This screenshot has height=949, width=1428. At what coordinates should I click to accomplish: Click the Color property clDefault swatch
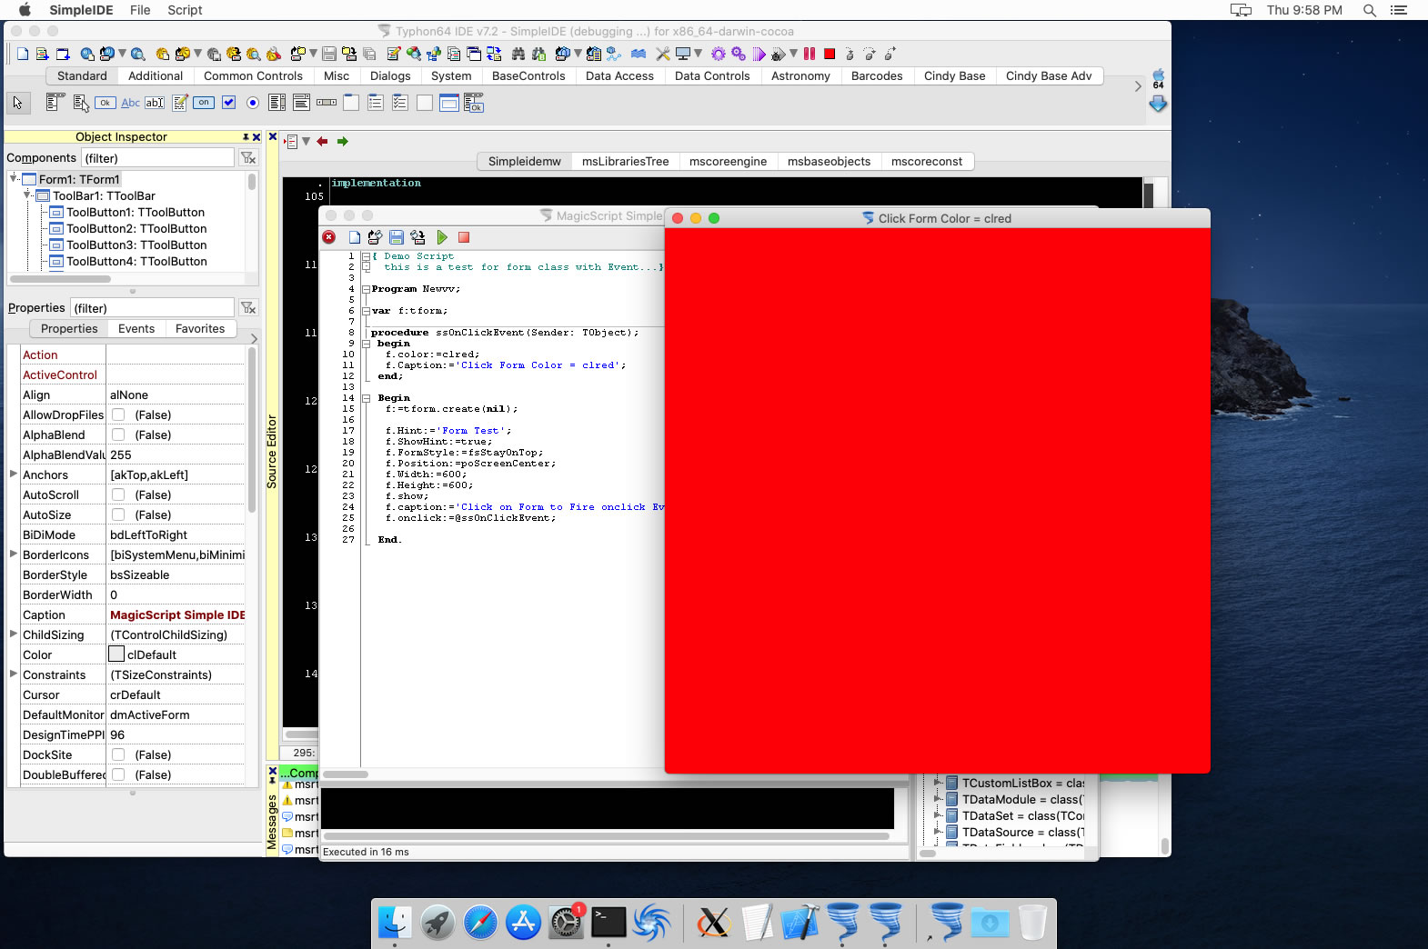coord(116,654)
